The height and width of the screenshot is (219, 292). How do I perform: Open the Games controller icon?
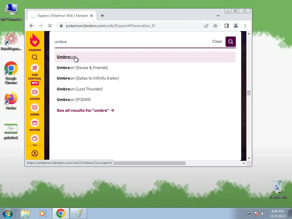point(35,92)
